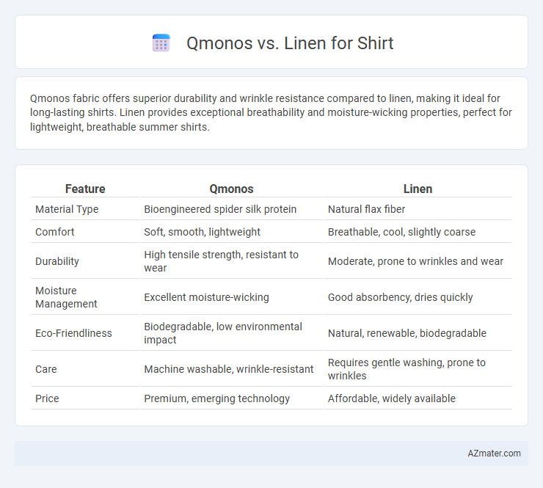The height and width of the screenshot is (488, 543).
Task: Open the AZmater.com footer link
Action: (x=494, y=454)
